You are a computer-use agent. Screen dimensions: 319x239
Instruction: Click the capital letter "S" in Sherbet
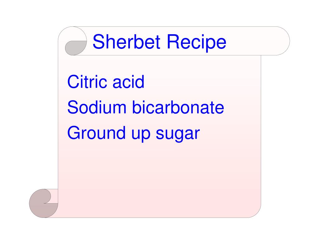(98, 42)
